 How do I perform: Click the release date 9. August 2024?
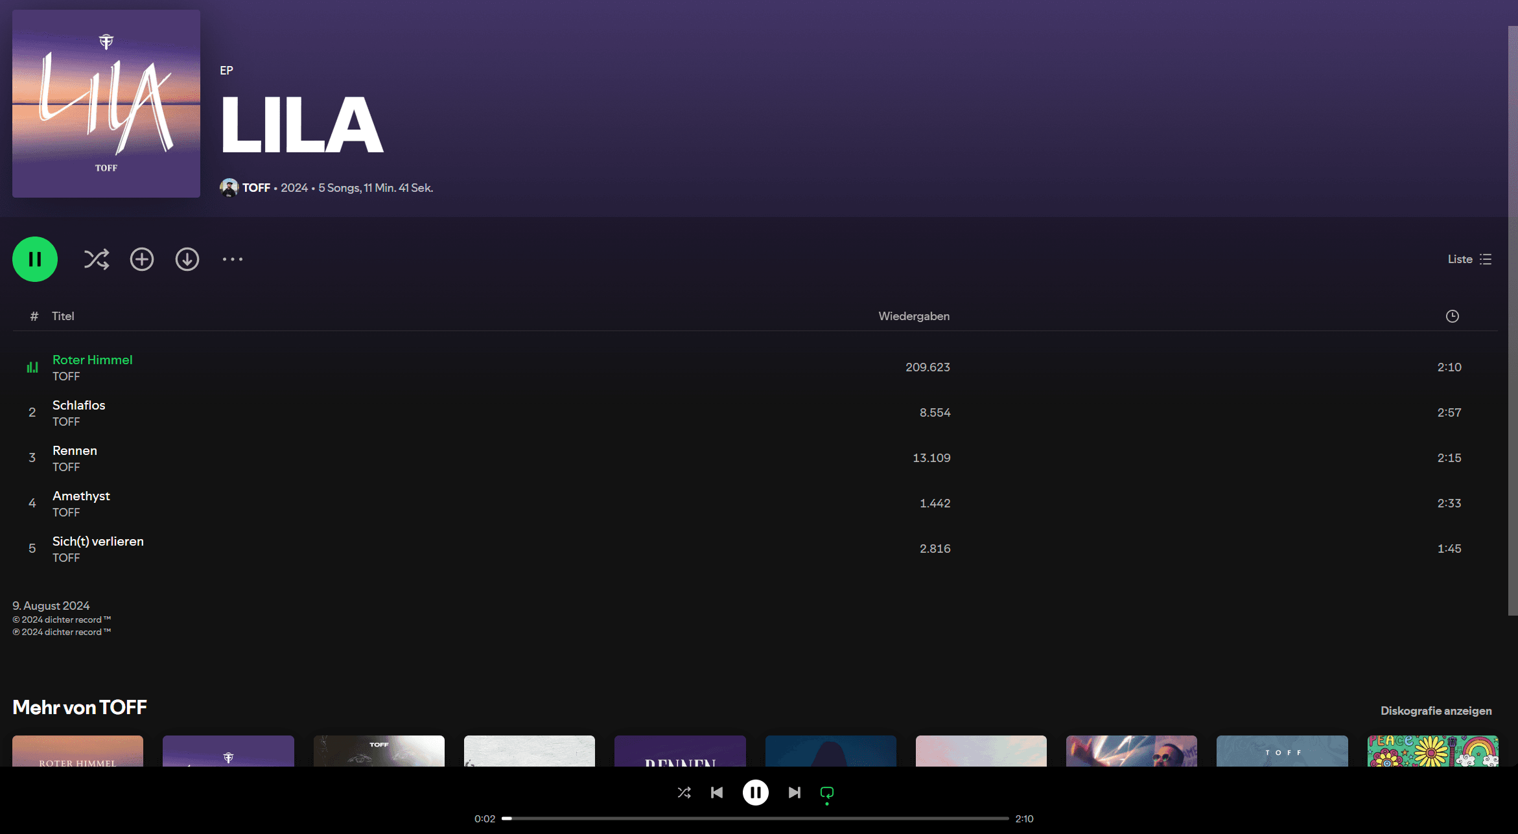(x=51, y=606)
